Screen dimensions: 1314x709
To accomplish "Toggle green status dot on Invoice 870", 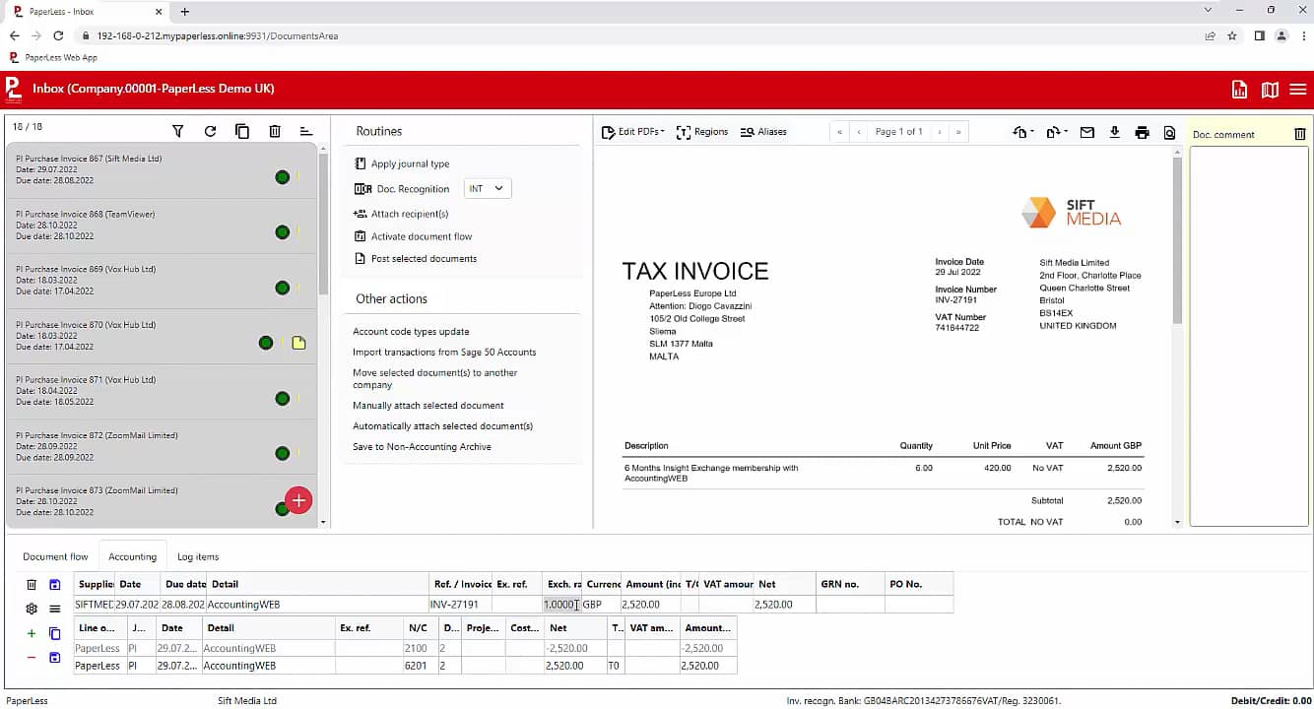I will [266, 343].
